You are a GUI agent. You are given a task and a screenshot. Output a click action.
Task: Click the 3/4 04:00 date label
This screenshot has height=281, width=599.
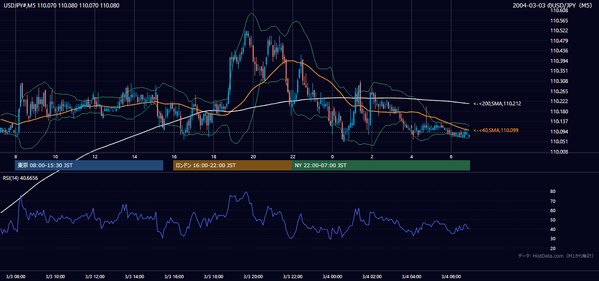pos(411,276)
